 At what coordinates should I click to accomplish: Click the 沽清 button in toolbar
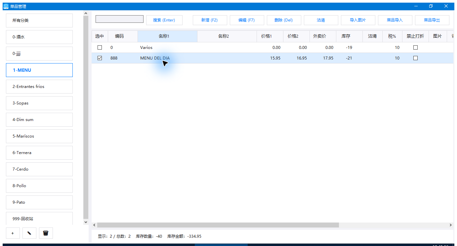point(321,20)
